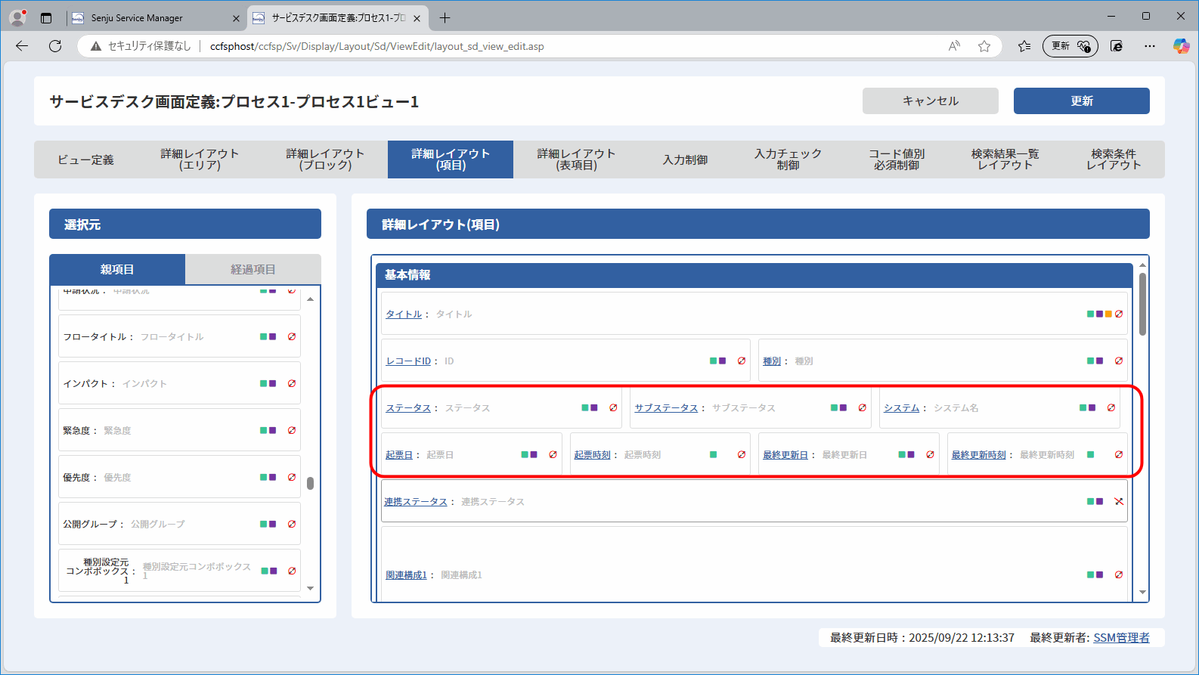Click the red circle-slash icon beside インパクト

(292, 383)
